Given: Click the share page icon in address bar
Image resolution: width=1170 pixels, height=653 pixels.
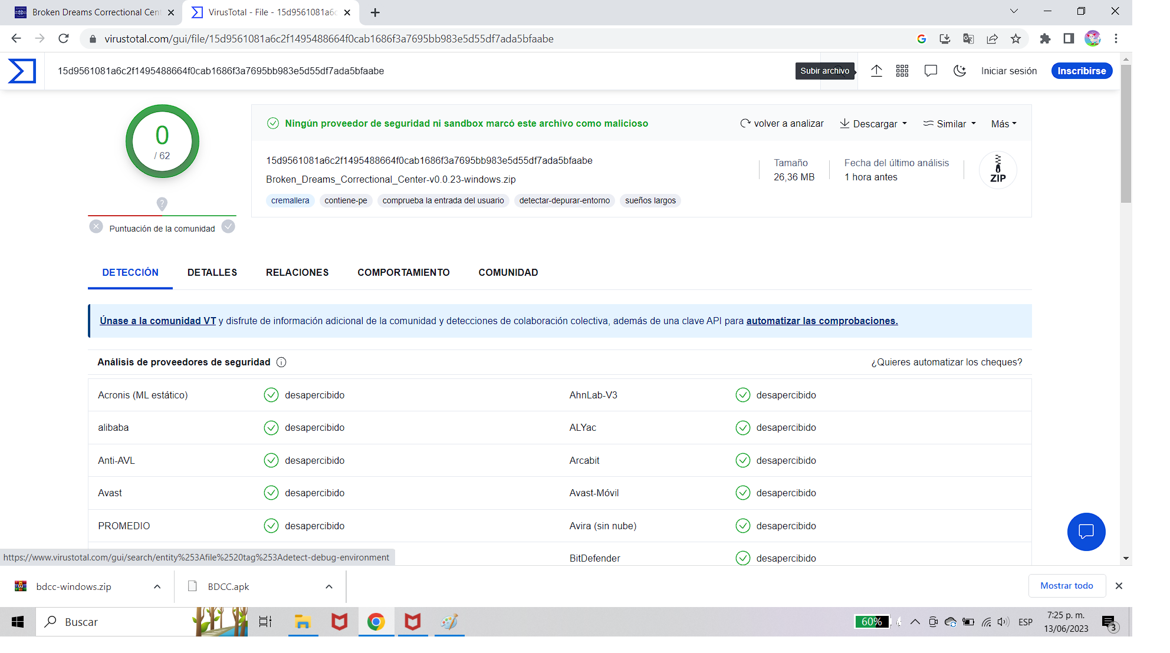Looking at the screenshot, I should [x=992, y=39].
